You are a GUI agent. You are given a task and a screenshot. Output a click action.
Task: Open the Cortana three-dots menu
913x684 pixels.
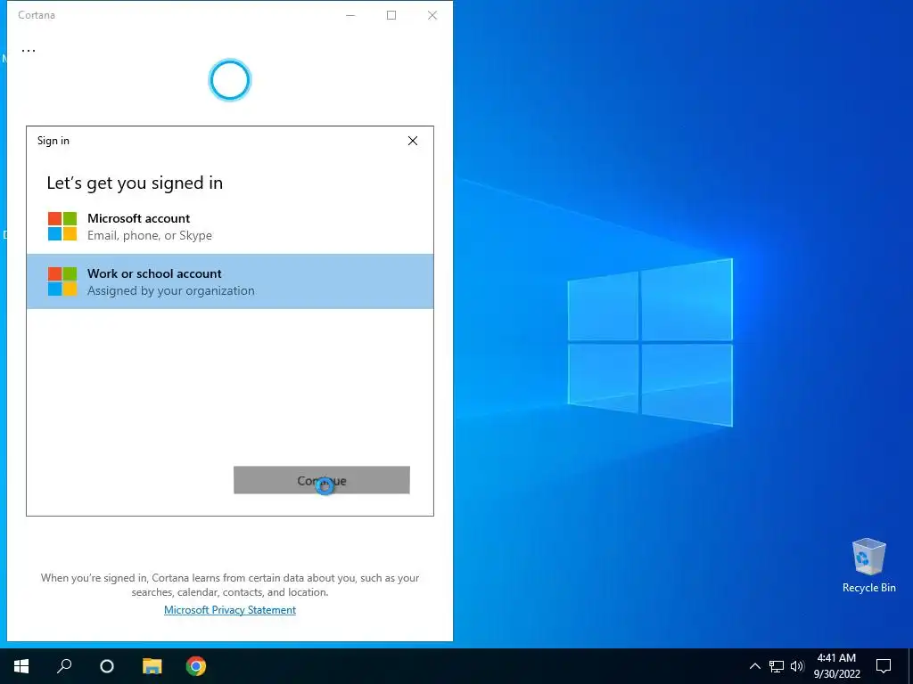pos(29,51)
